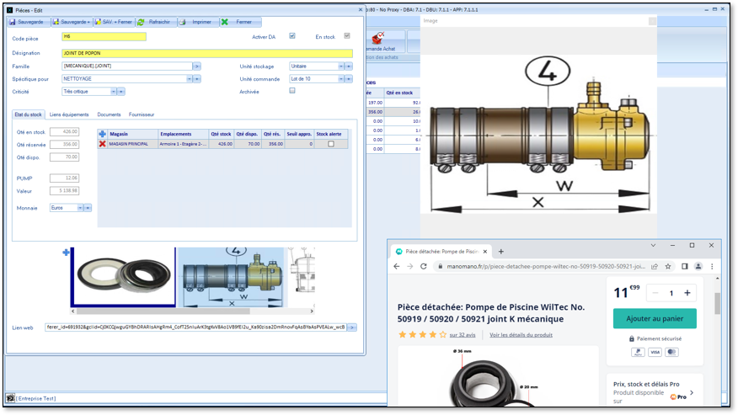
Task: Click the Désignation field JOINT DE POPON
Action: pos(207,53)
